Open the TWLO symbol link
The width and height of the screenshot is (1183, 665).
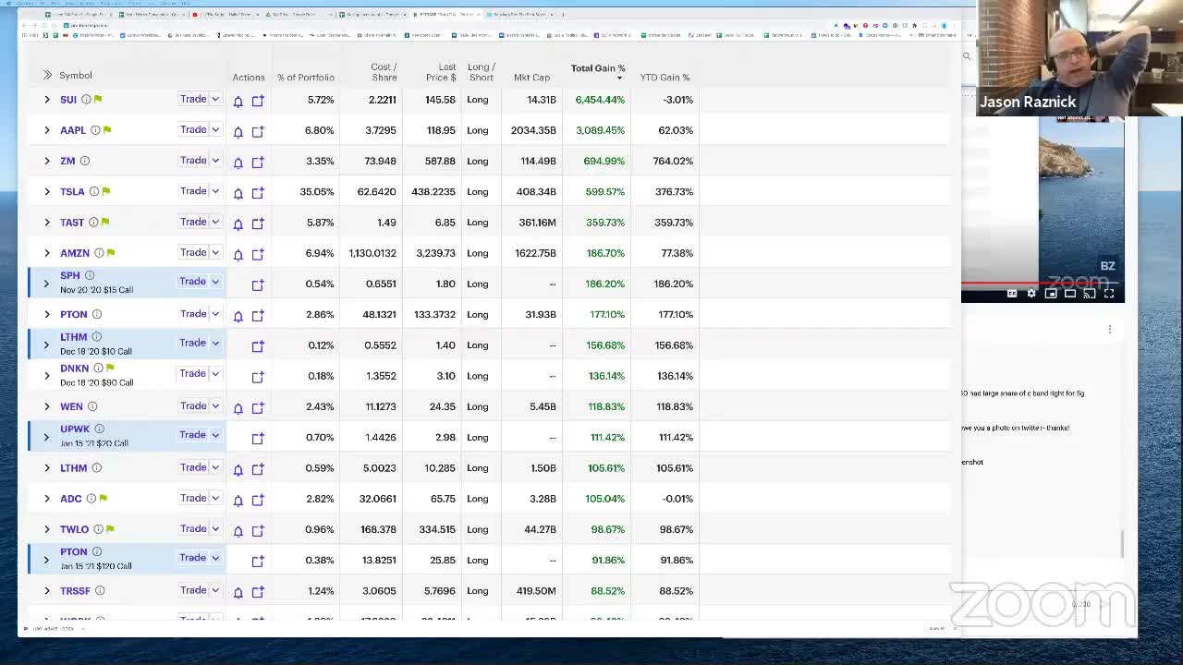[74, 529]
